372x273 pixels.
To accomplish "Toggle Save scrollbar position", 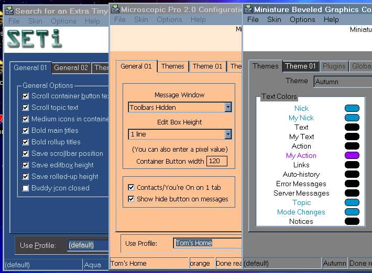I will tap(25, 153).
